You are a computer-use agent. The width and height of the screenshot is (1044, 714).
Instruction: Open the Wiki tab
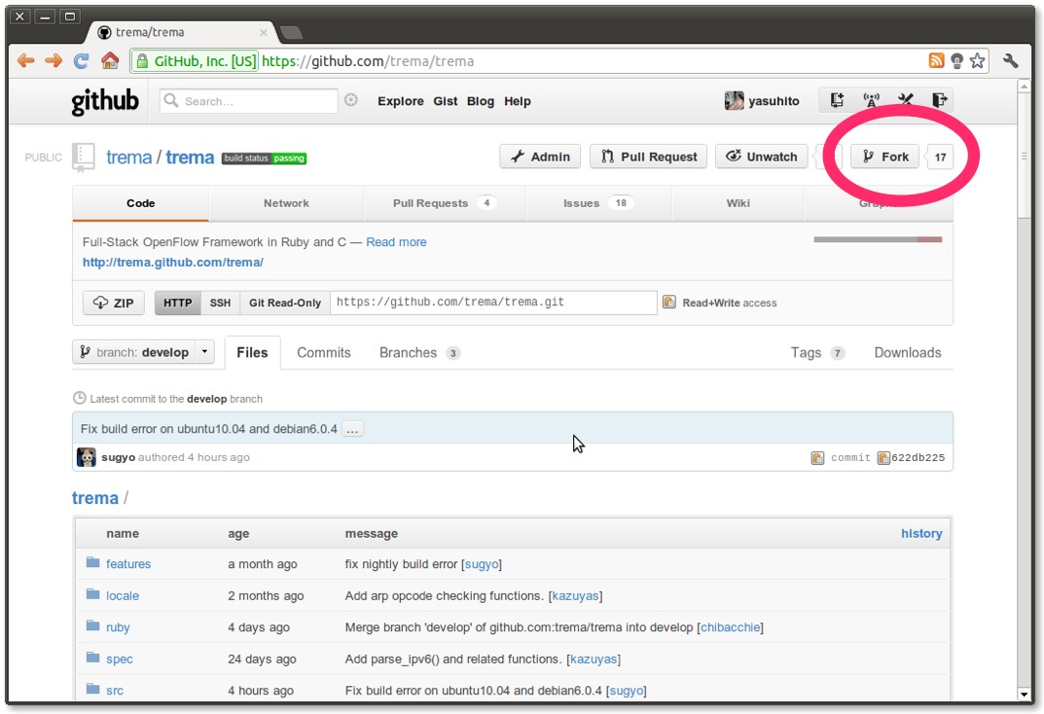pos(738,203)
